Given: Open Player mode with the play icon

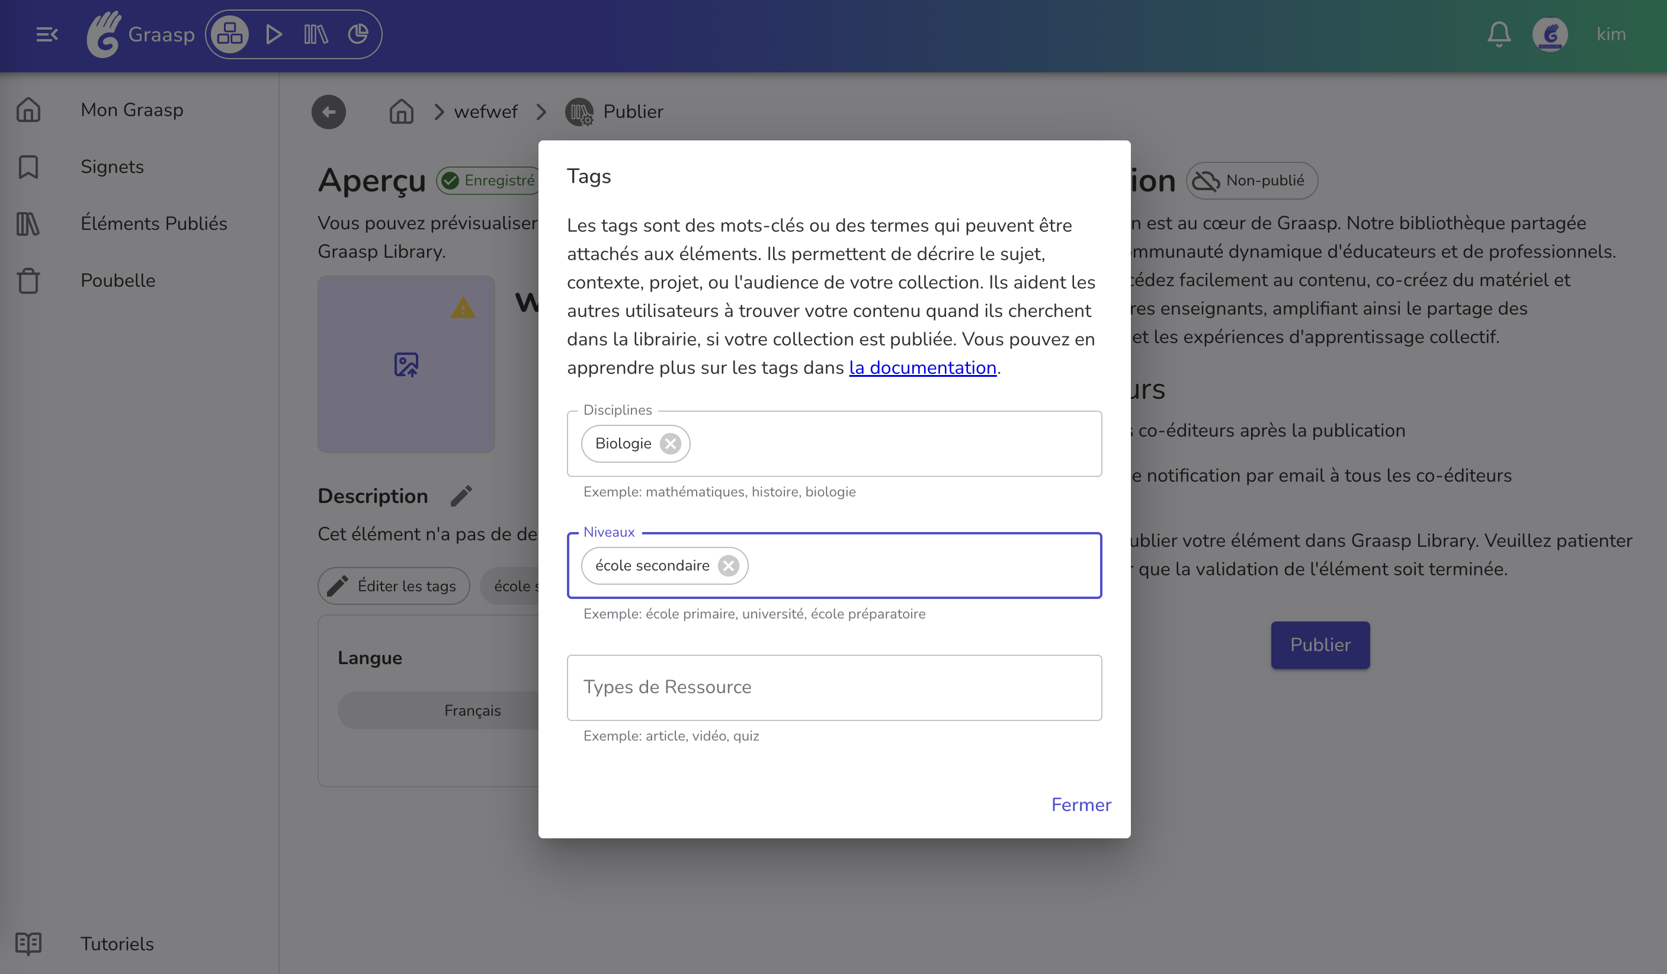Looking at the screenshot, I should [x=273, y=34].
